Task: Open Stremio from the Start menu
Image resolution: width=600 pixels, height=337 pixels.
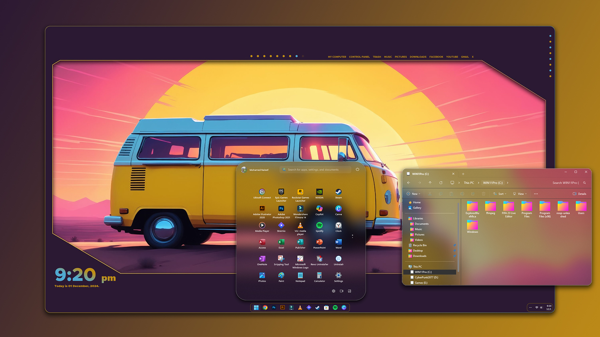Action: [281, 227]
